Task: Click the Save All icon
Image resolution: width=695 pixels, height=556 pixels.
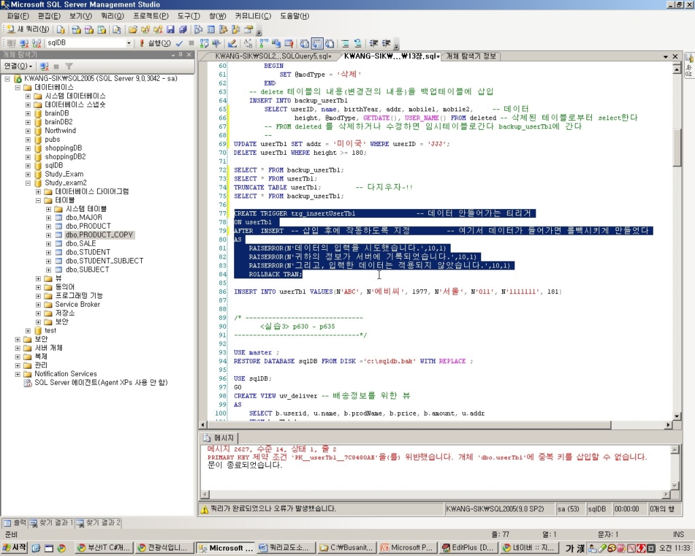Action: coord(183,30)
